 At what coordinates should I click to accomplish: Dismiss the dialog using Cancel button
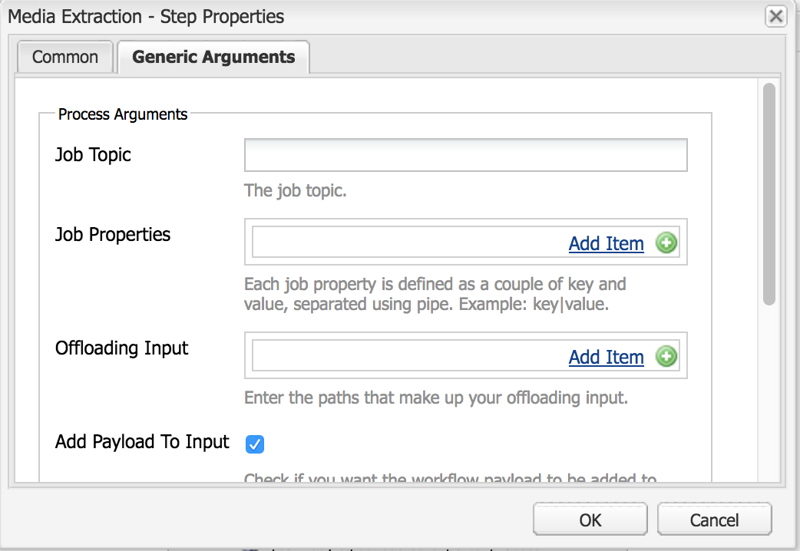click(714, 520)
